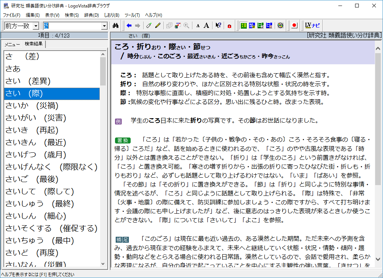The width and height of the screenshot is (383, 278).
Task: Select the さいき (再起) entry
Action: [x=52, y=130]
